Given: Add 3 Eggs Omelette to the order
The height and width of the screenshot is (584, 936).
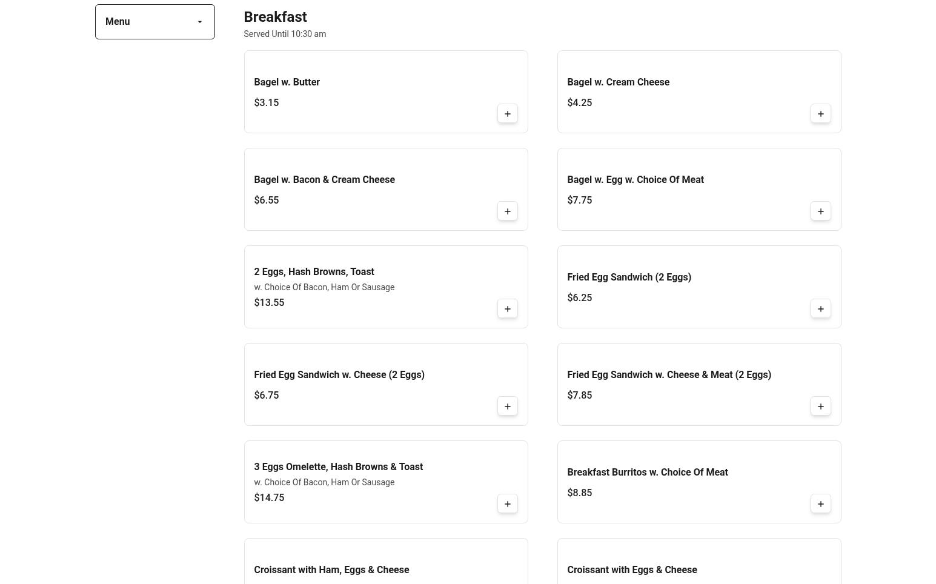Looking at the screenshot, I should coord(507,504).
